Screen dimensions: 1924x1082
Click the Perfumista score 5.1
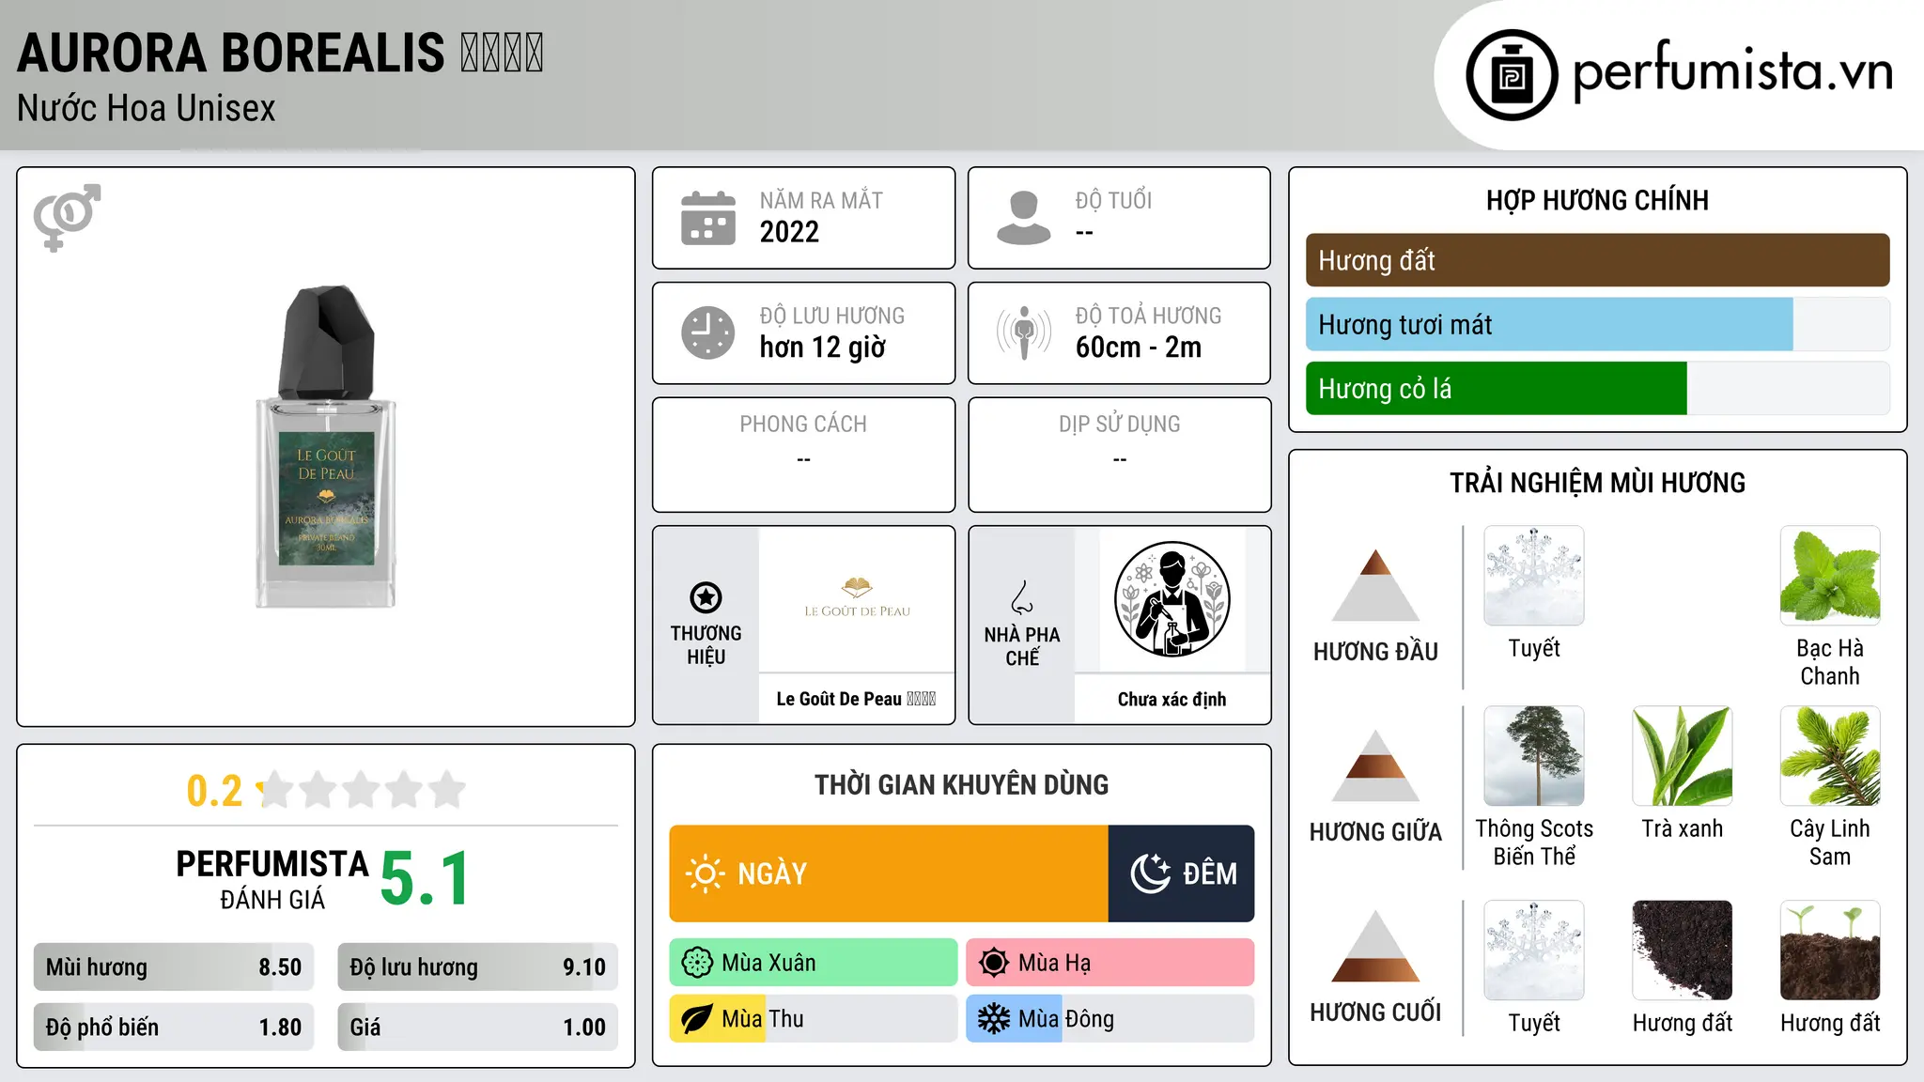425,878
